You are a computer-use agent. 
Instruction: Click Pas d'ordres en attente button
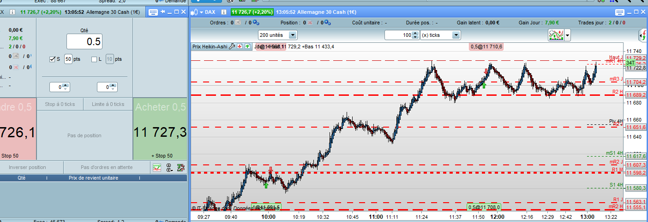tap(107, 168)
